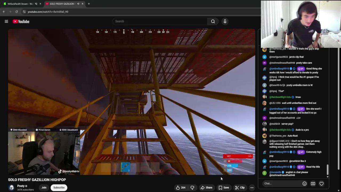Click @umbrellasgt9910 'Good thing she' username

click(279, 69)
